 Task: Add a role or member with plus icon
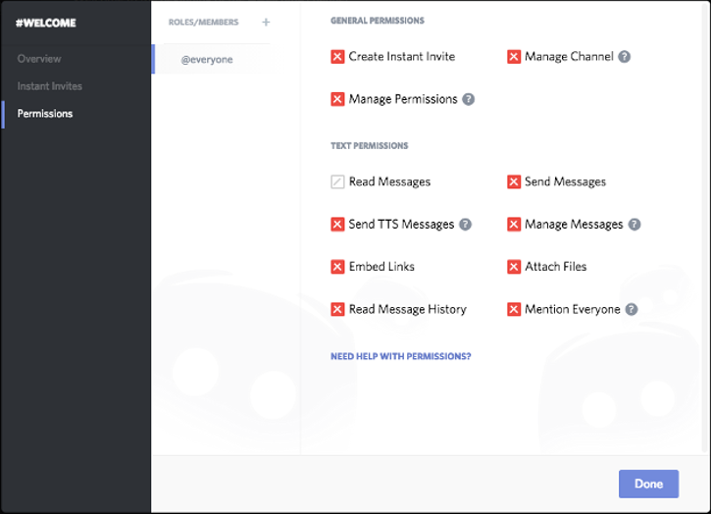click(266, 22)
